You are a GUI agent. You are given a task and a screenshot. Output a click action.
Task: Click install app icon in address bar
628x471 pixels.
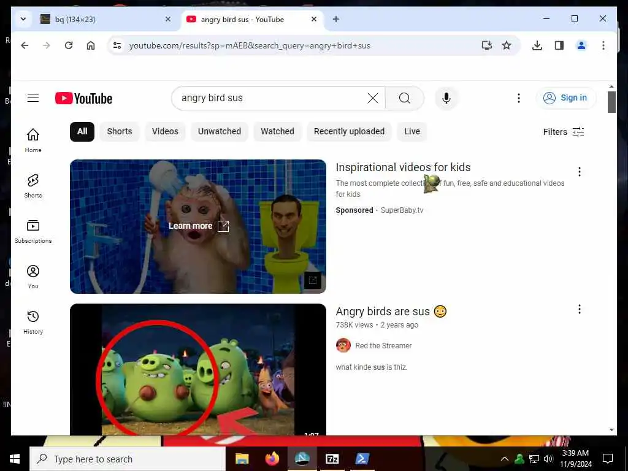pos(486,45)
